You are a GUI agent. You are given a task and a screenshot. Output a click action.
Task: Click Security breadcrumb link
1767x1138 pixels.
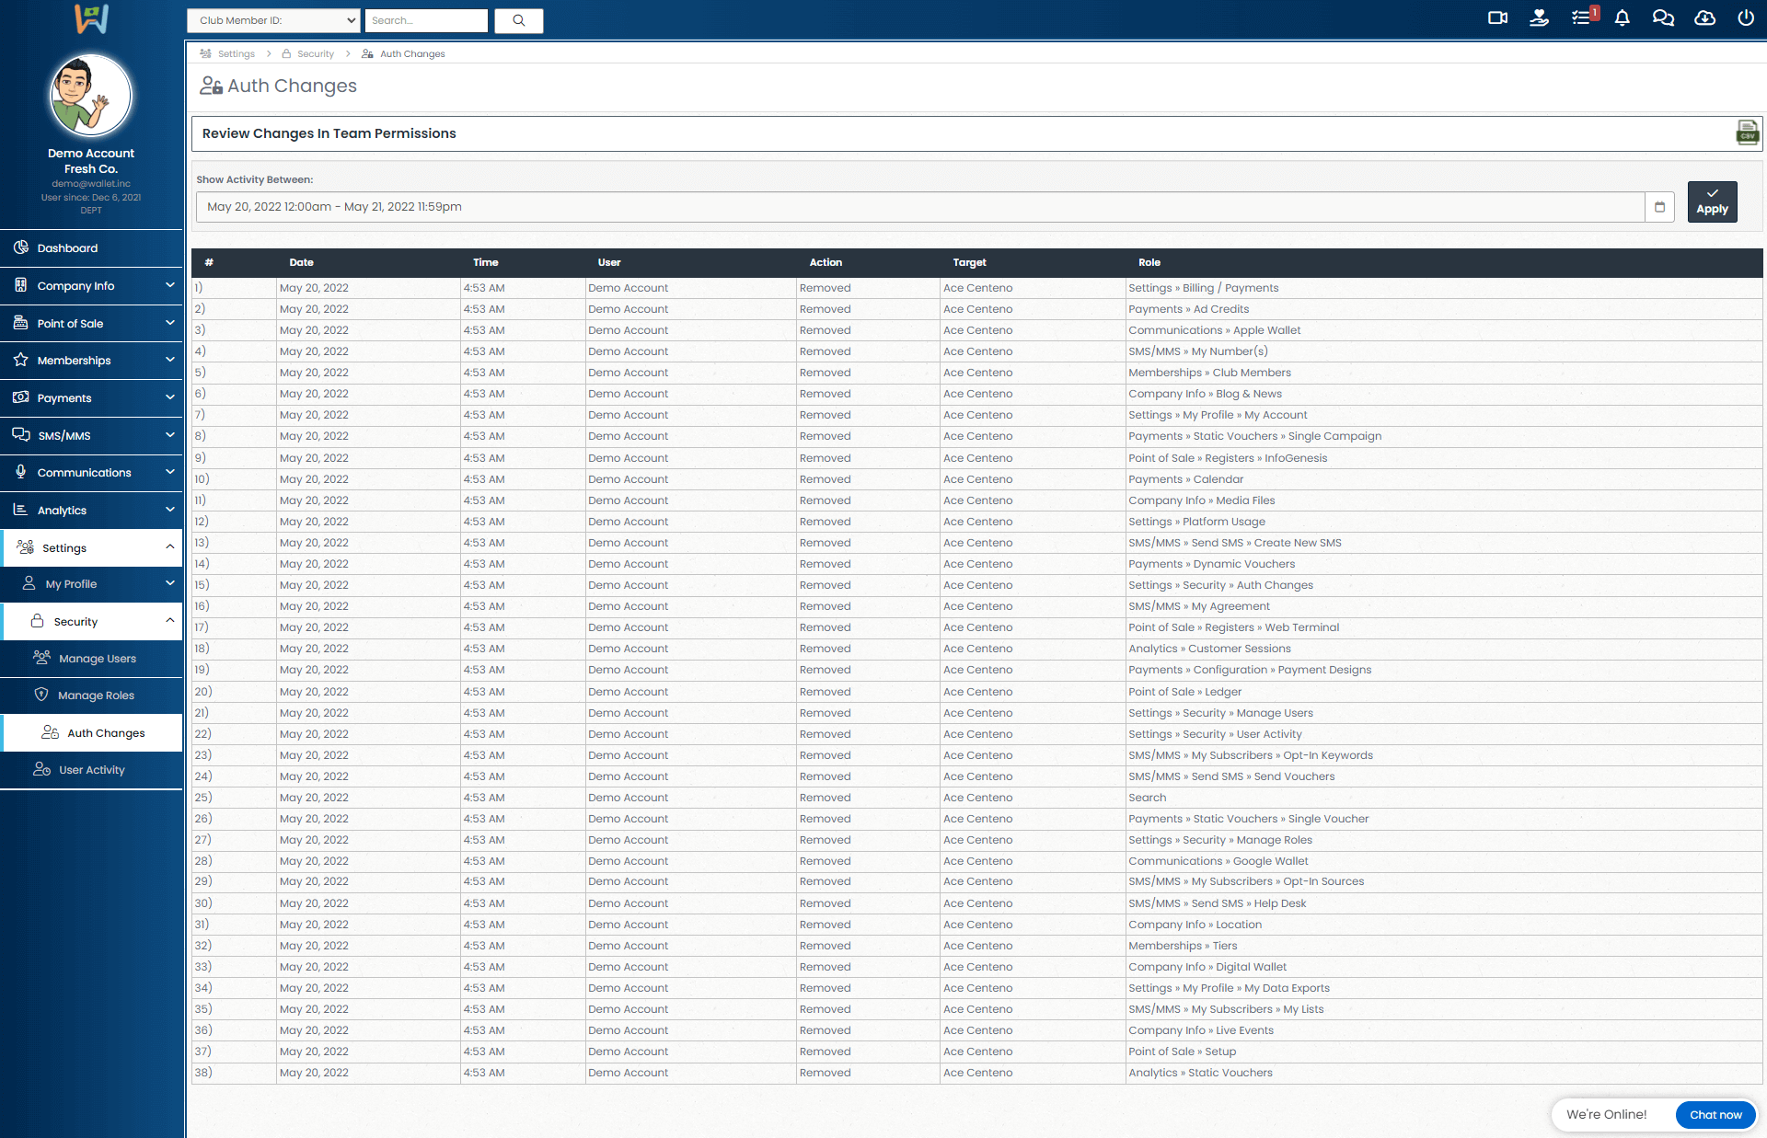315,54
